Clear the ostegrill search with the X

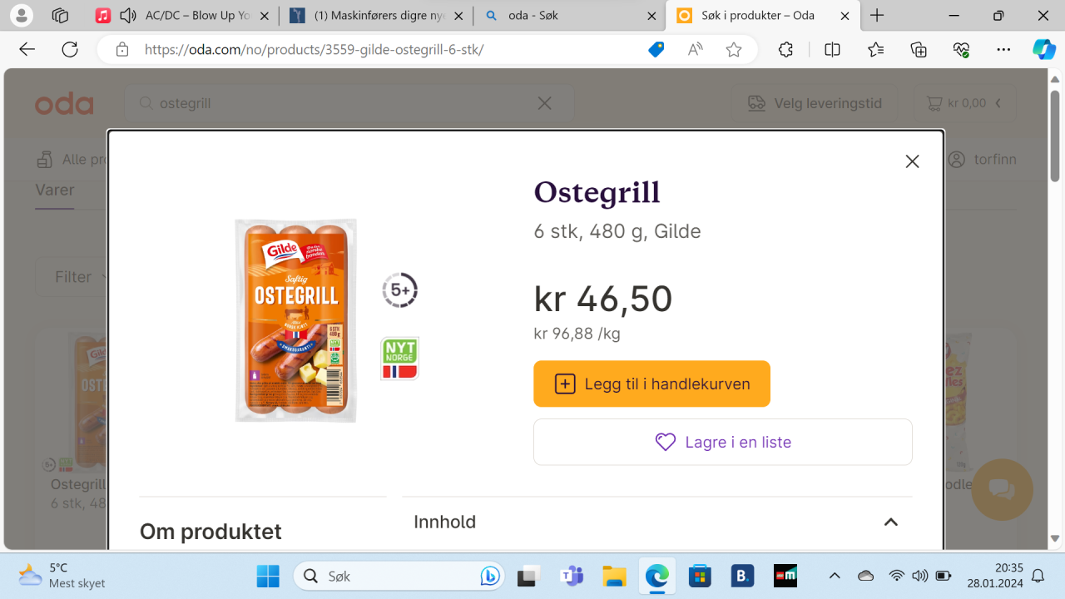[x=544, y=102]
